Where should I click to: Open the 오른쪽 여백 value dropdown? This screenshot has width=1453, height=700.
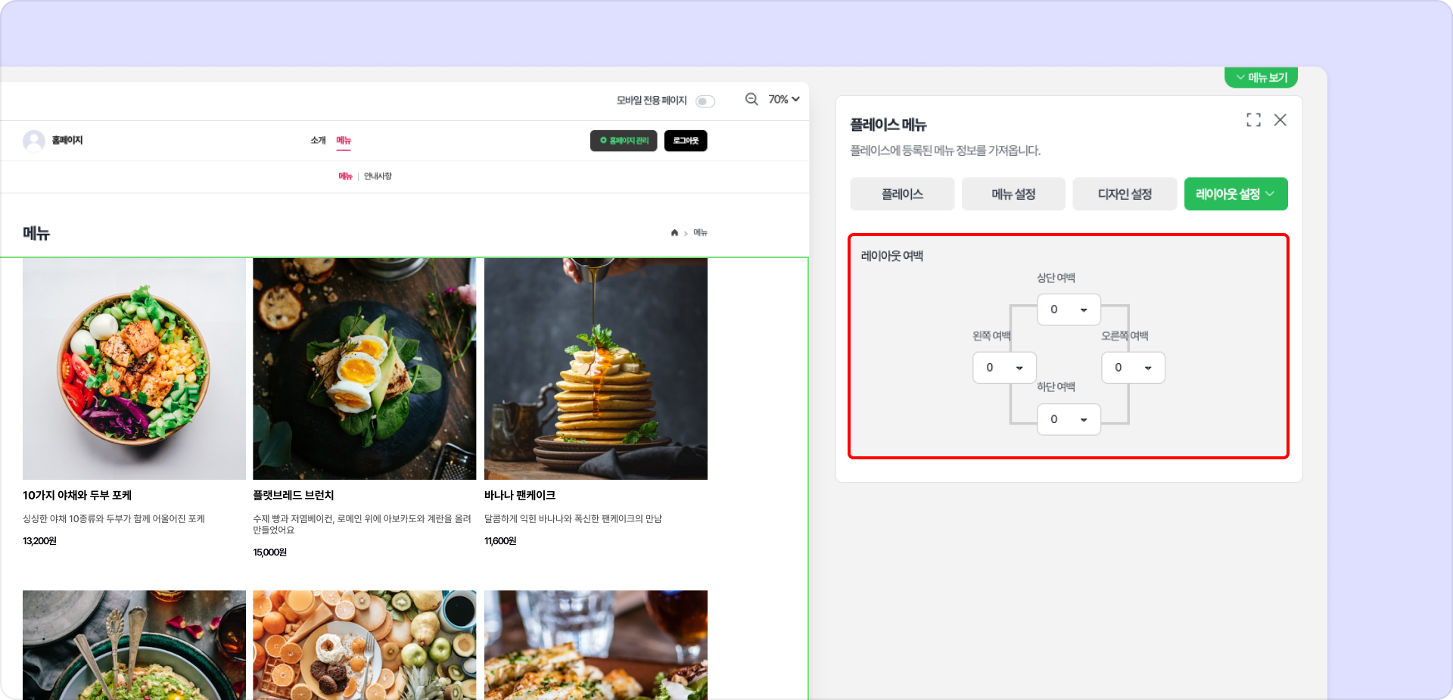tap(1133, 368)
